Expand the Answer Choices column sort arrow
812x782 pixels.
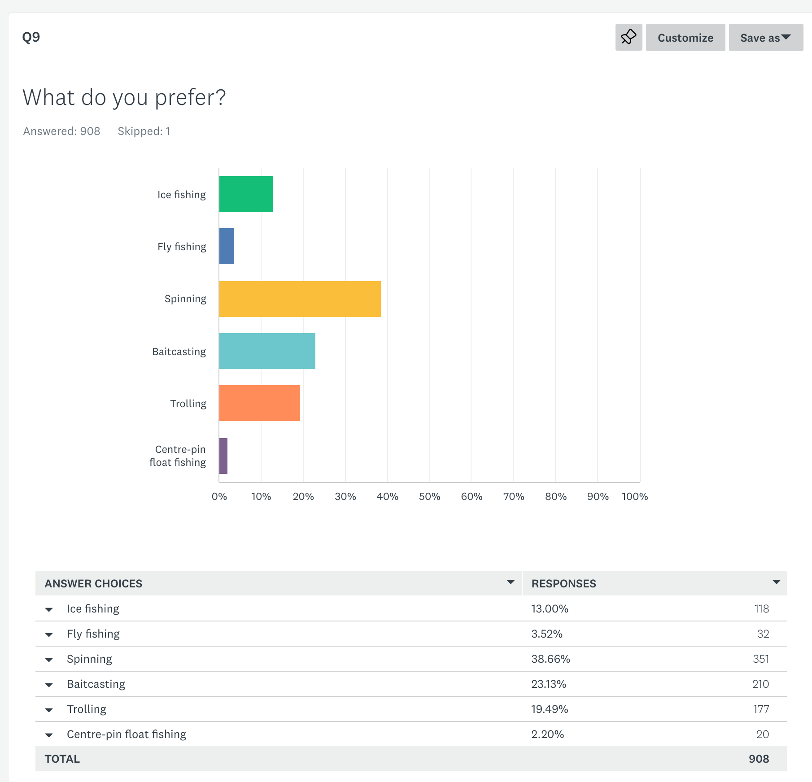tap(511, 582)
